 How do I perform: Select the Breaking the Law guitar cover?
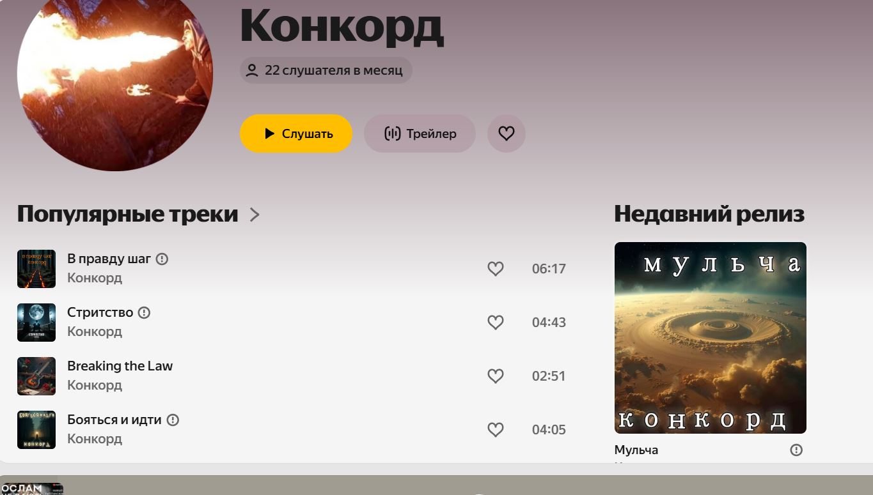(x=36, y=376)
